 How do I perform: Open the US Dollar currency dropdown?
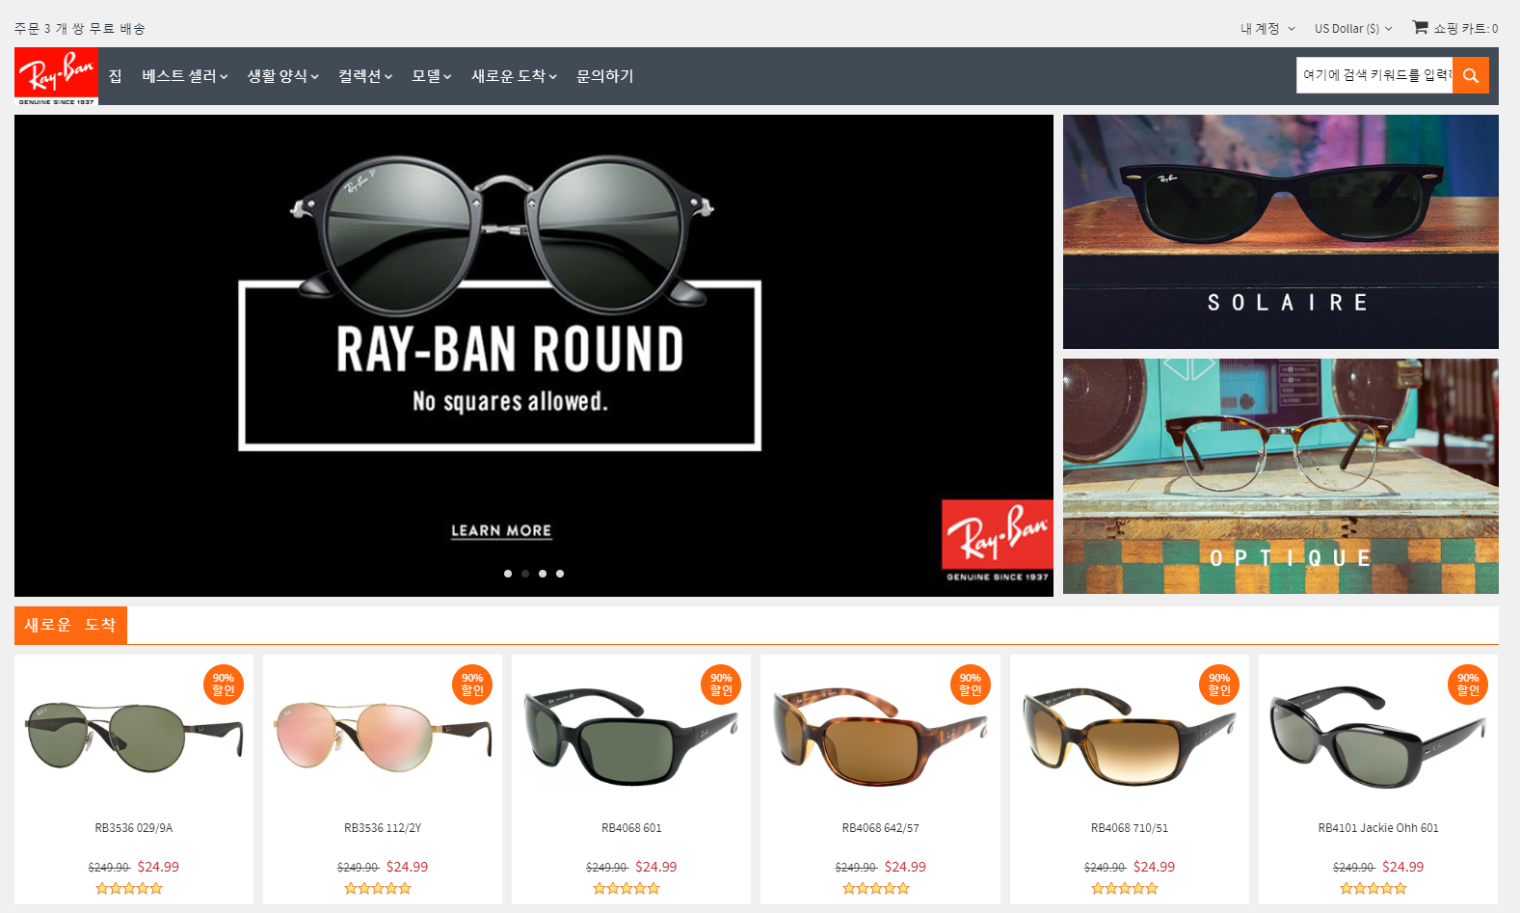pyautogui.click(x=1353, y=29)
